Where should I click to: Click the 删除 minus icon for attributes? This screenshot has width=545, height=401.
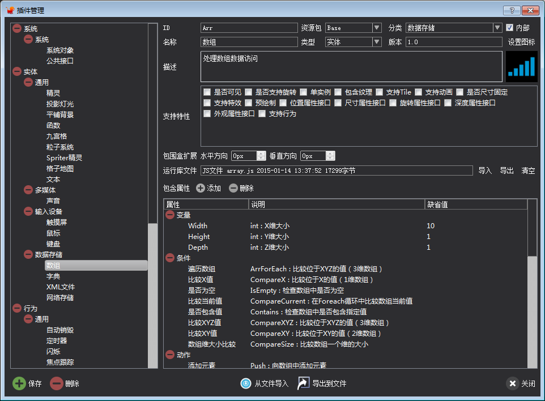[x=233, y=188]
